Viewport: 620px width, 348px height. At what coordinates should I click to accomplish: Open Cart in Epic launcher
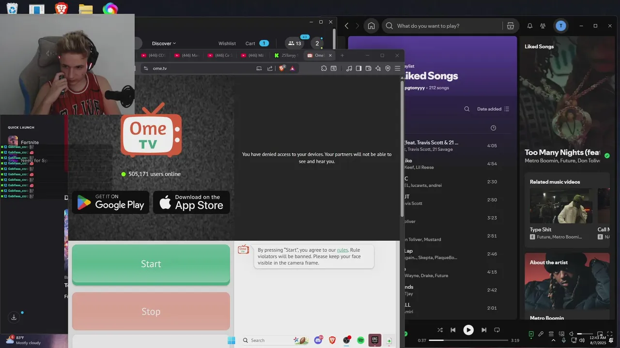click(257, 43)
